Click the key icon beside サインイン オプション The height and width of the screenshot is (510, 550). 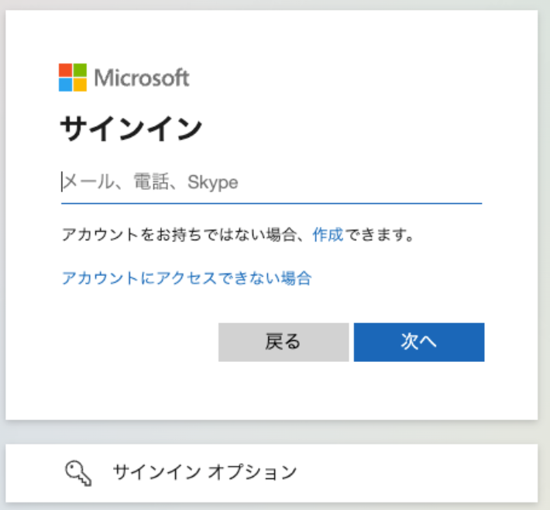(x=79, y=471)
